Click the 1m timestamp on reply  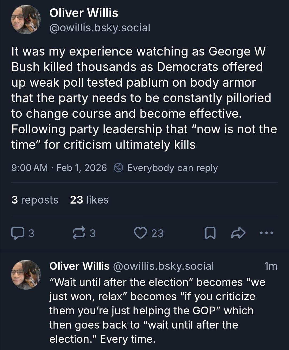point(271,266)
